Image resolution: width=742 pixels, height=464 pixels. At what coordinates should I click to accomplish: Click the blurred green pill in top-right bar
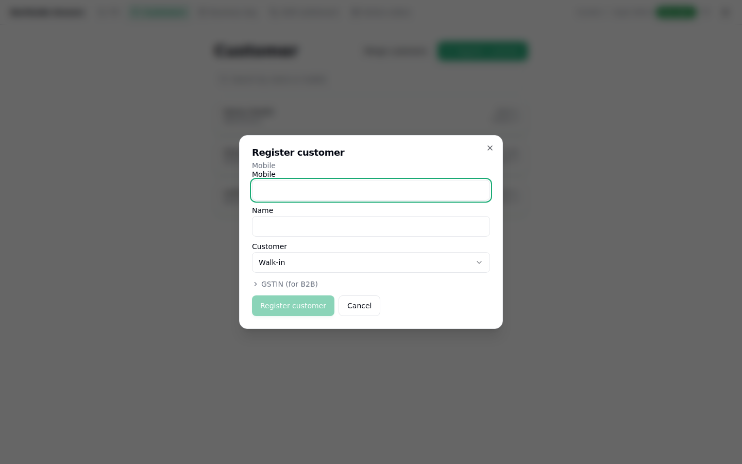click(677, 12)
